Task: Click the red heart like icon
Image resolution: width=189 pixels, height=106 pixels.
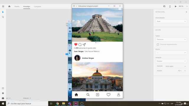Action: [76, 44]
